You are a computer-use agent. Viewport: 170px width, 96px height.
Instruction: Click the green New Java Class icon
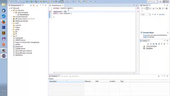44,2
